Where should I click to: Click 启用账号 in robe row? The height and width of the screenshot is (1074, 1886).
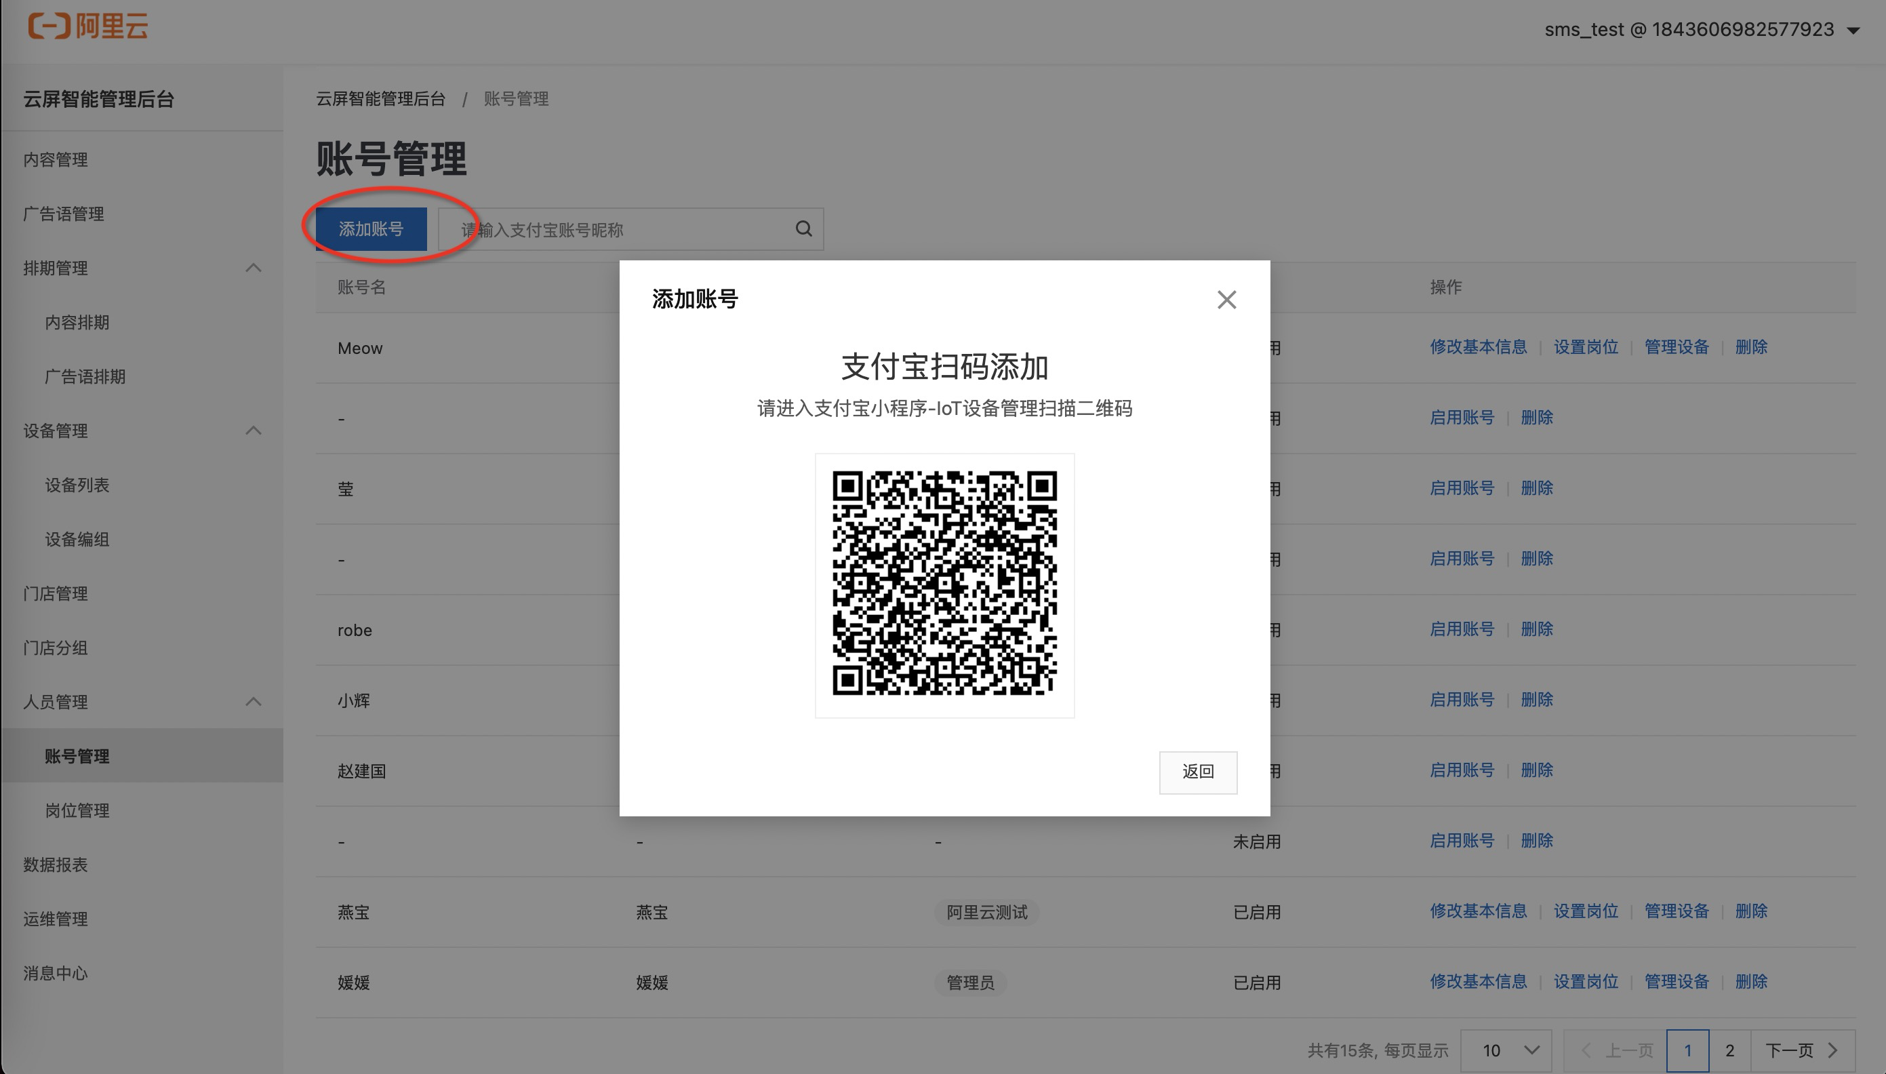click(x=1462, y=629)
